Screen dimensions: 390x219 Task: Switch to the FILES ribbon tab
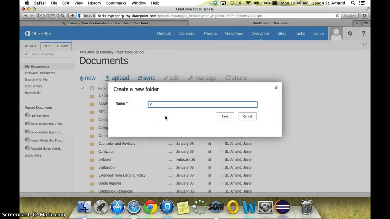point(47,46)
